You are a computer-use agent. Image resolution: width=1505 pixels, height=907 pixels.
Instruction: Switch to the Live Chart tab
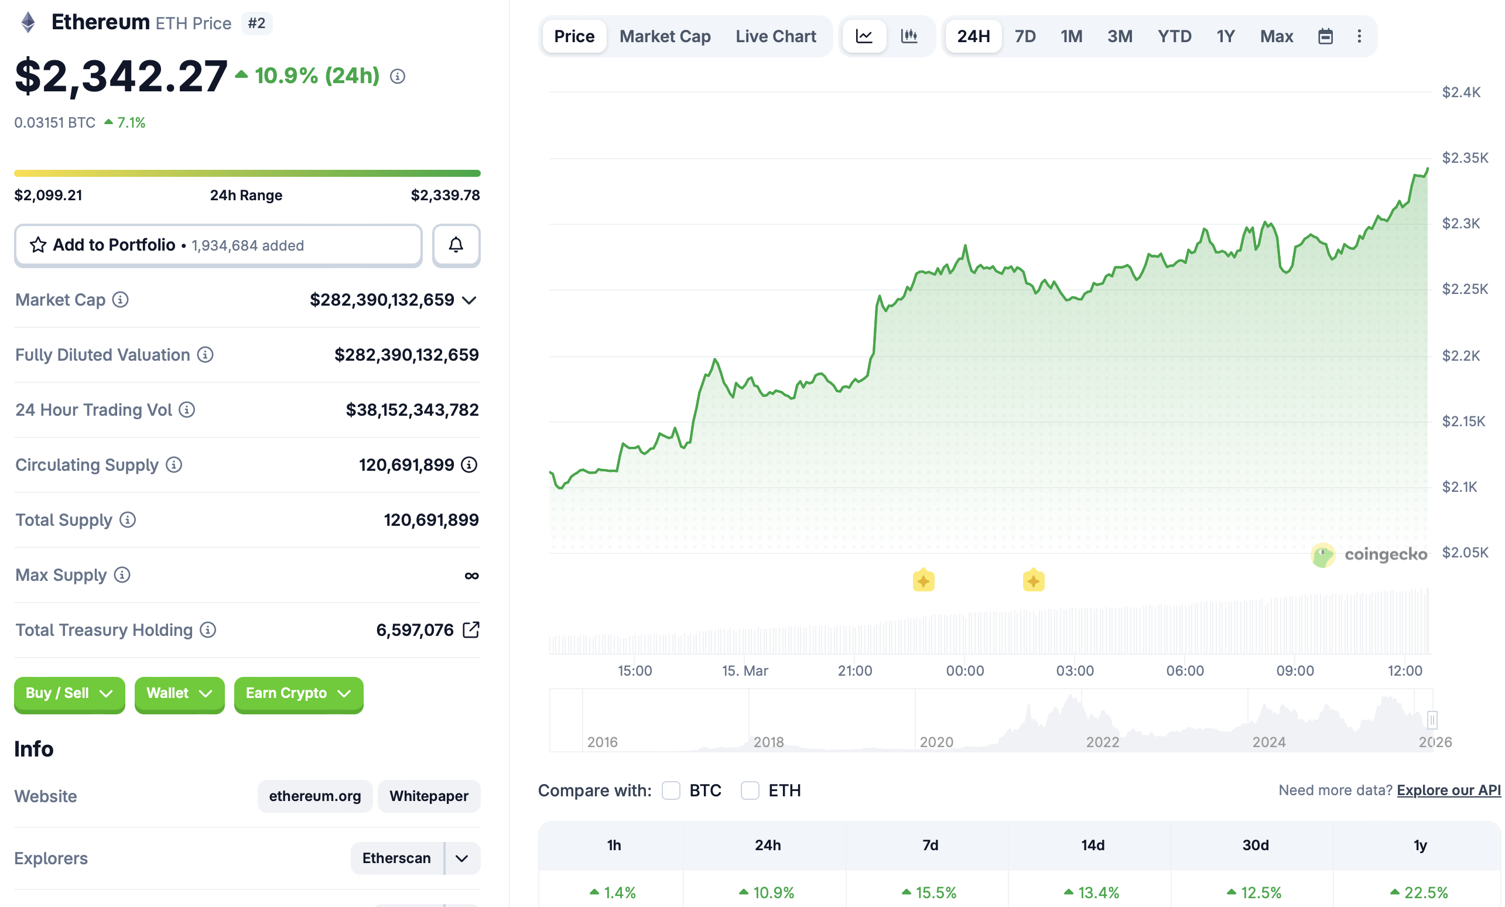pos(775,37)
